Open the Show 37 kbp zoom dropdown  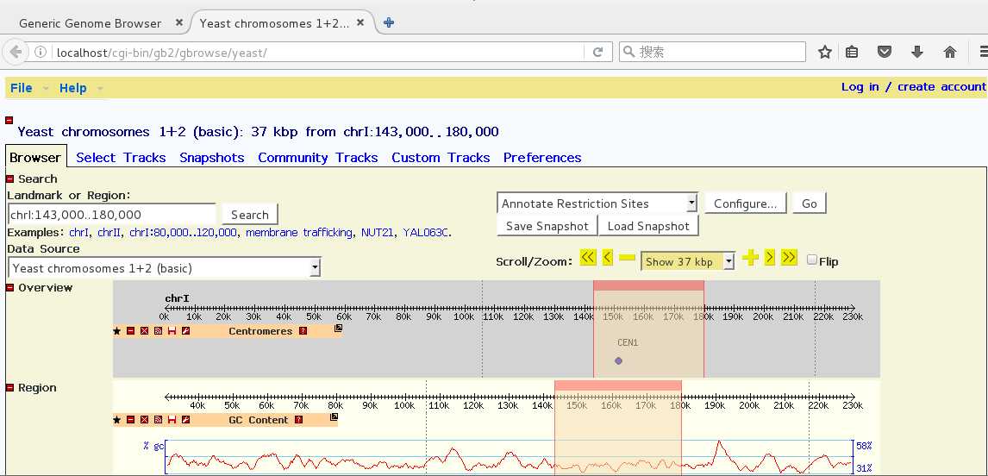click(687, 261)
